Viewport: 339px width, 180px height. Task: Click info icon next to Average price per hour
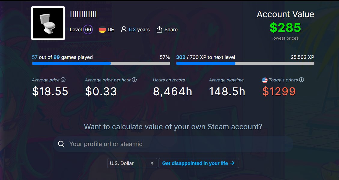(x=134, y=80)
